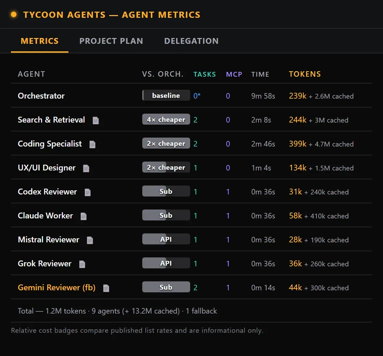383x356 pixels.
Task: Click the orange status dot in header
Action: pyautogui.click(x=14, y=14)
